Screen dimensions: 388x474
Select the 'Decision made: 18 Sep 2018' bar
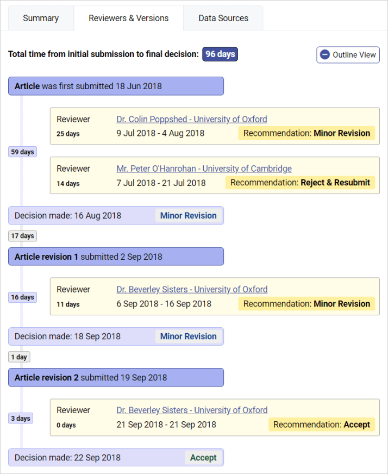[116, 336]
